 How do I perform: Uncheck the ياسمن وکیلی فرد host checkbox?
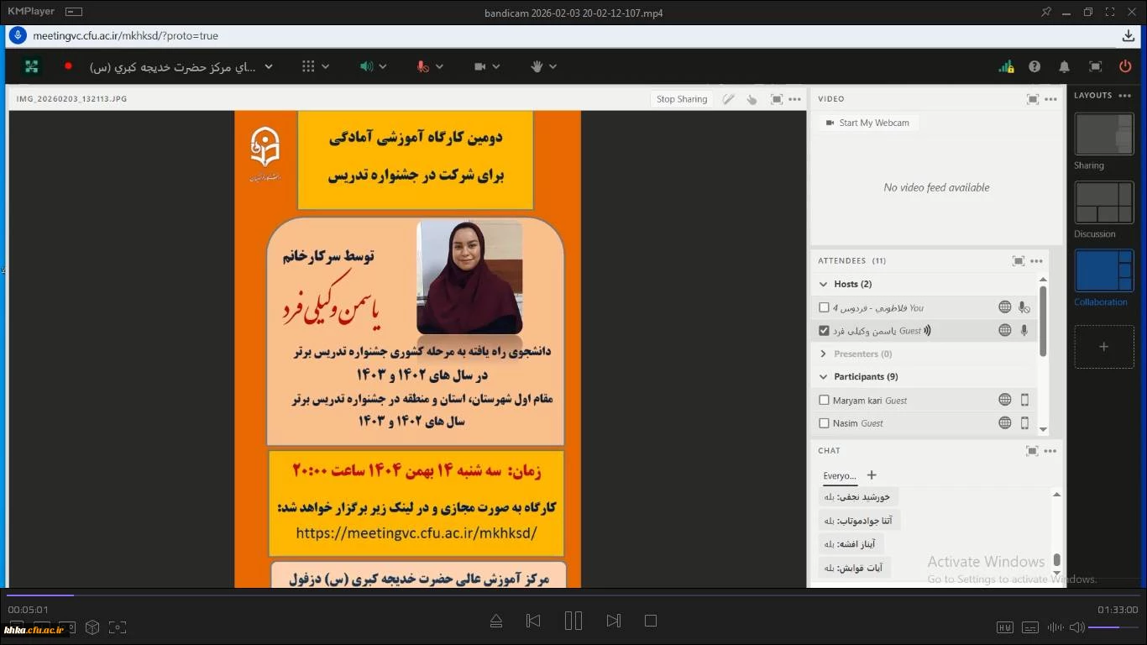tap(824, 331)
